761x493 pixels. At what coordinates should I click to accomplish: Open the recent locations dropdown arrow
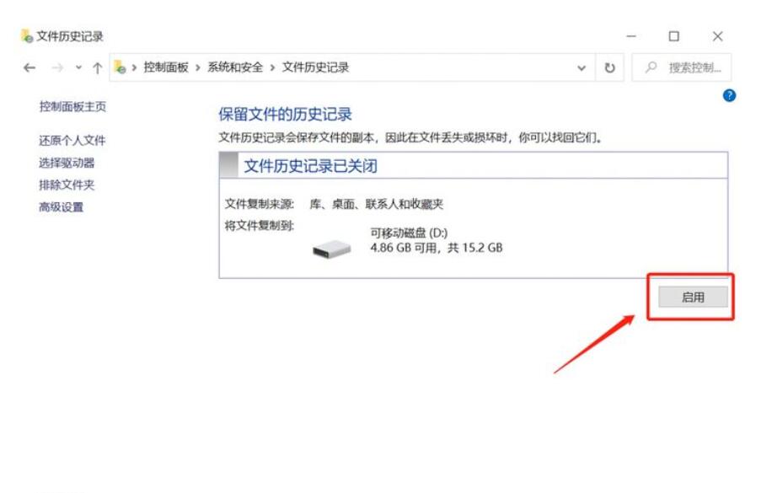(x=78, y=68)
